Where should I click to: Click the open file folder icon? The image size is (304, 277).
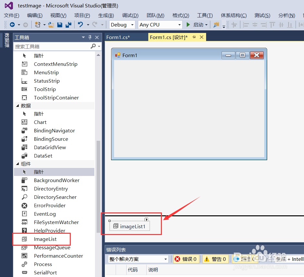(51, 25)
